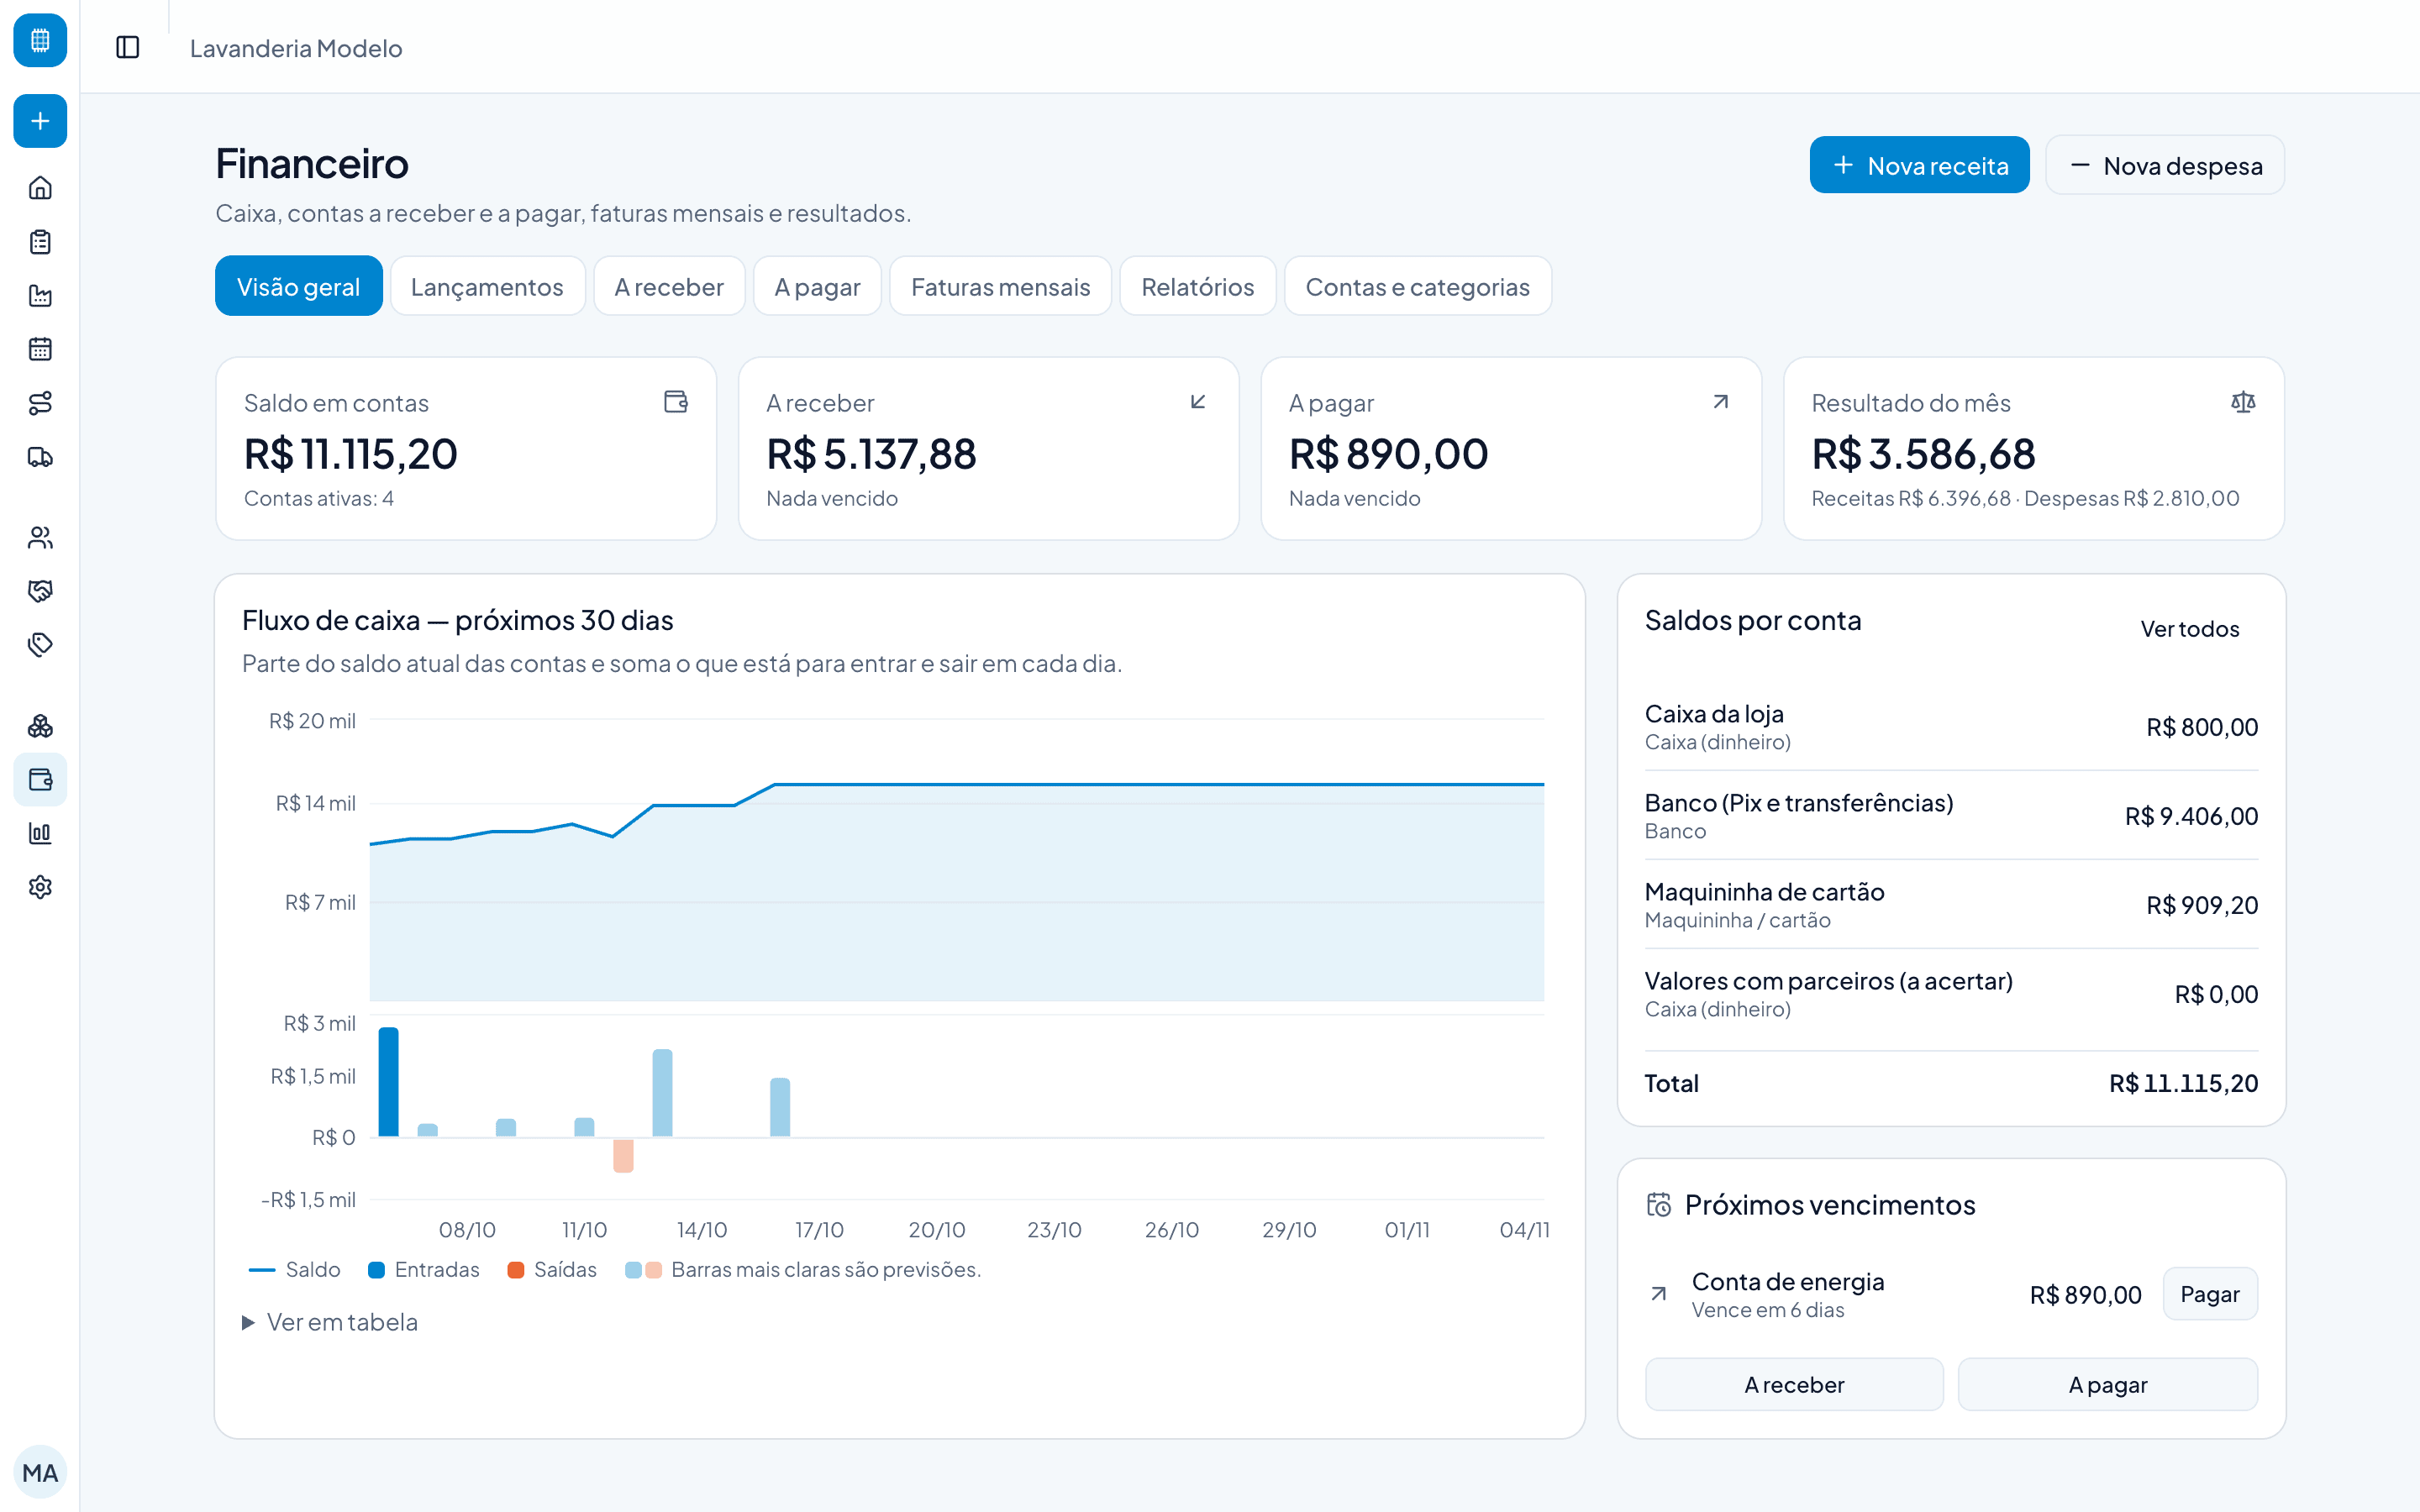Click A pagar button under Próximos vencimentos

point(2107,1384)
